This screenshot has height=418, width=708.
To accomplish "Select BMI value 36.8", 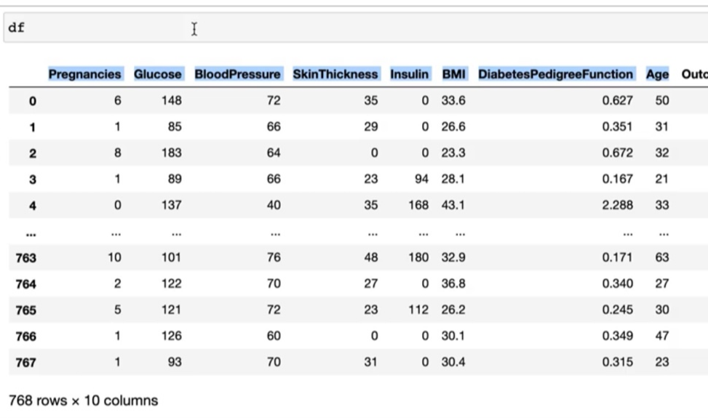I will 453,284.
